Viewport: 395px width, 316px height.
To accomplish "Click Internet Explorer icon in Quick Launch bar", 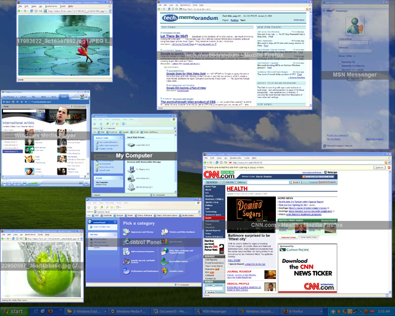I will [36, 311].
